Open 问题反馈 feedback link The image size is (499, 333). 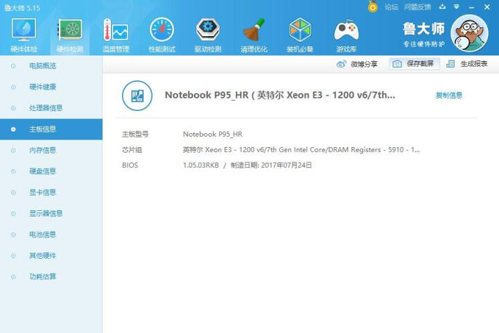click(x=417, y=7)
